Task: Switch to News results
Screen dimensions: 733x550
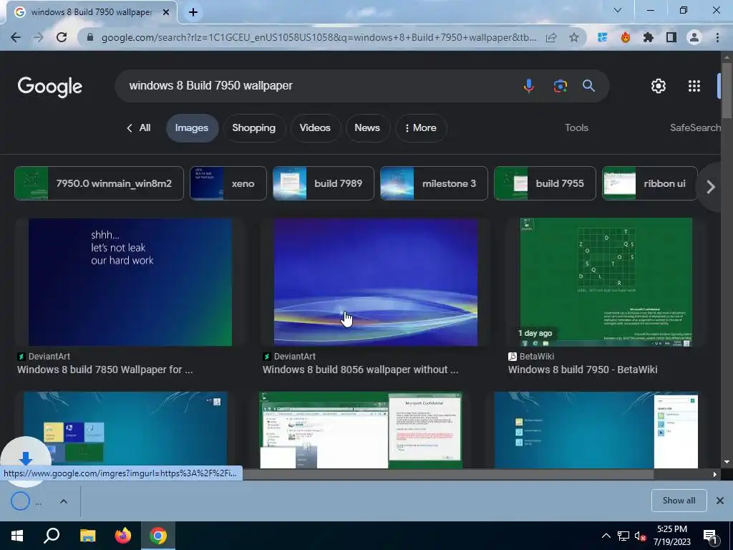Action: [367, 127]
